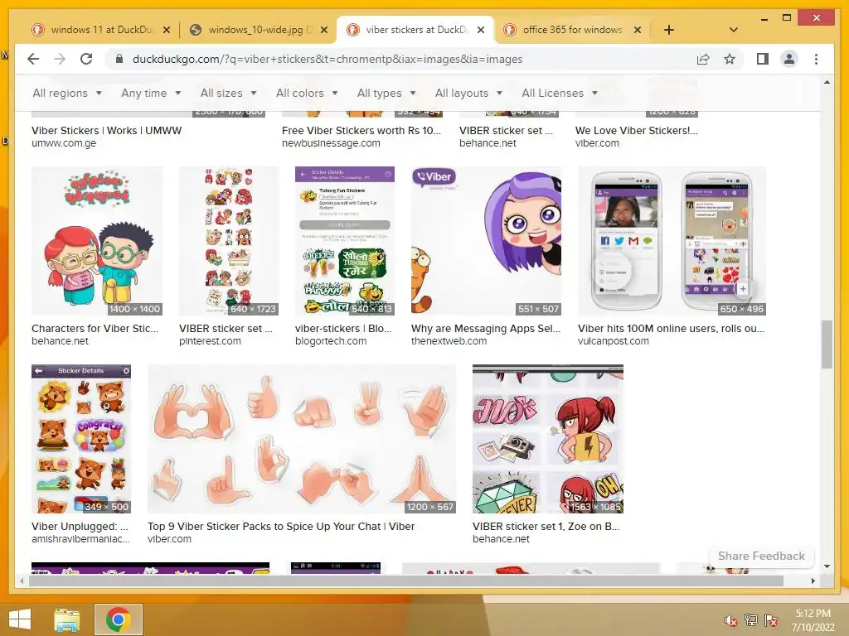Click the Chrome taskbar icon
Screen dimensions: 849x636
(x=118, y=619)
